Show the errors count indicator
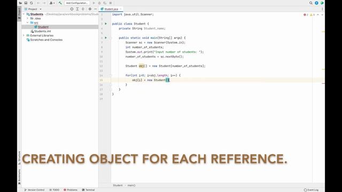 tap(306, 14)
